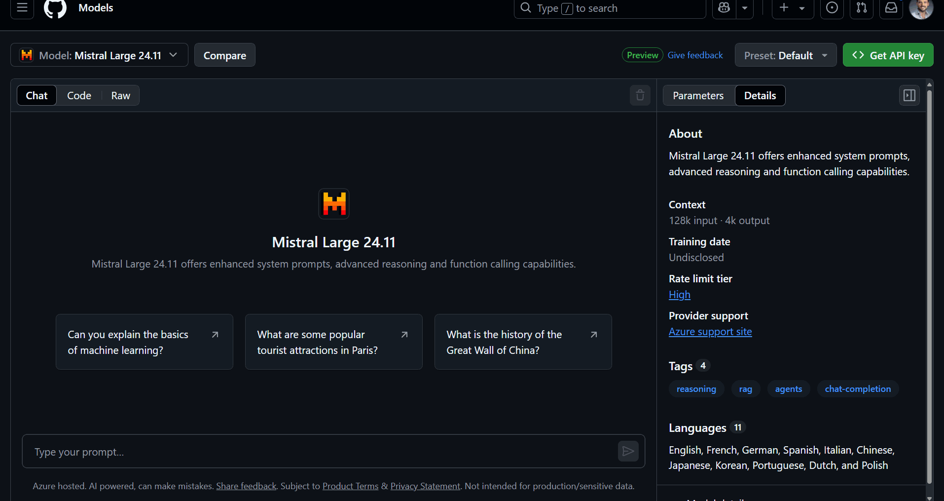Open the Privacy Statement link

tap(425, 486)
